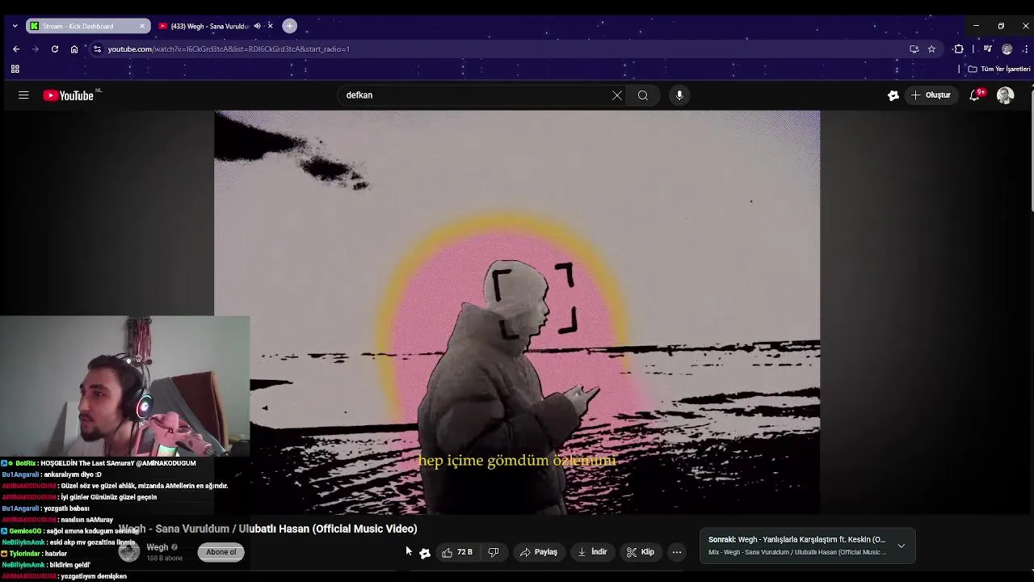
Task: Expand the Sonraki mix playlist panel
Action: point(902,546)
